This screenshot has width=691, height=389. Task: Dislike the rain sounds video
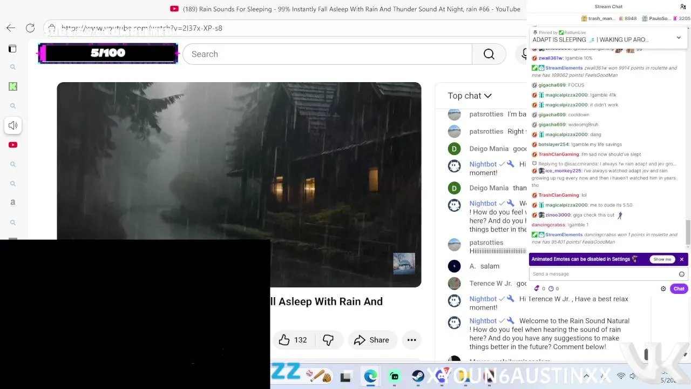coord(328,340)
